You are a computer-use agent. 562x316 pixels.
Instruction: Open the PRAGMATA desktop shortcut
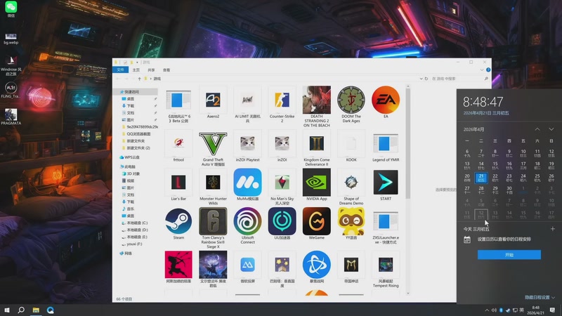point(11,117)
